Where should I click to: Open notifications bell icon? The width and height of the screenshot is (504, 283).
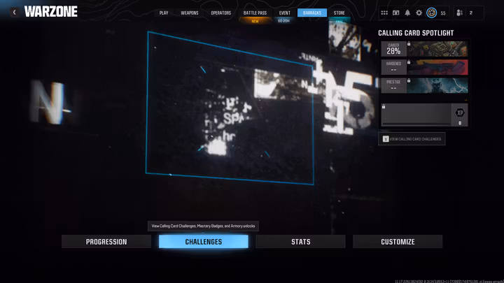point(407,13)
